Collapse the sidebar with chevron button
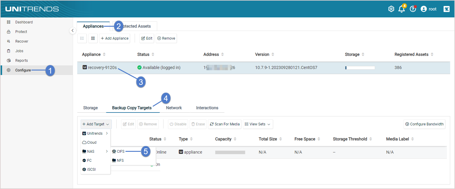 click(73, 30)
